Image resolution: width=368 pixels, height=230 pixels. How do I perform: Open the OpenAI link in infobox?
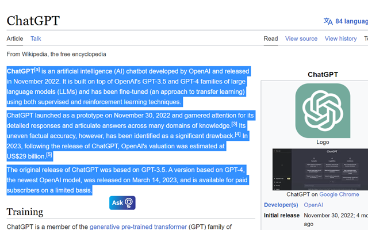313,205
